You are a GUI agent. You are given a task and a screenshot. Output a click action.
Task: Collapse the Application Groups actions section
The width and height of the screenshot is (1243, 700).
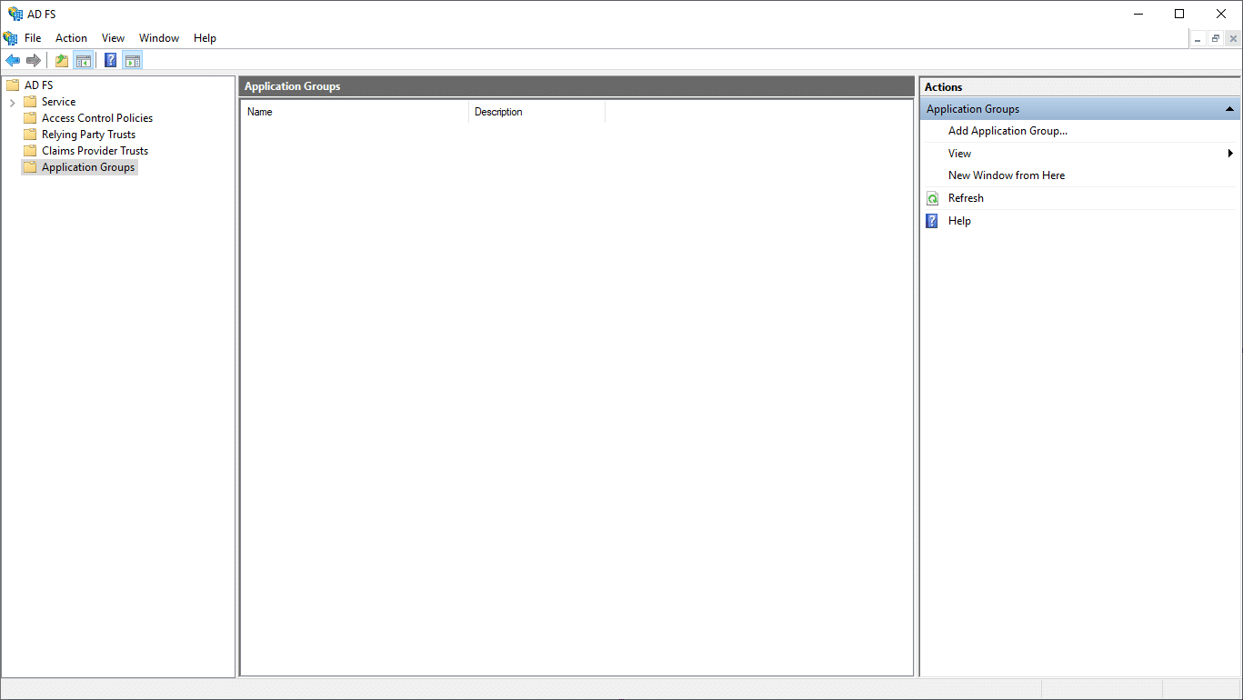click(x=1229, y=109)
